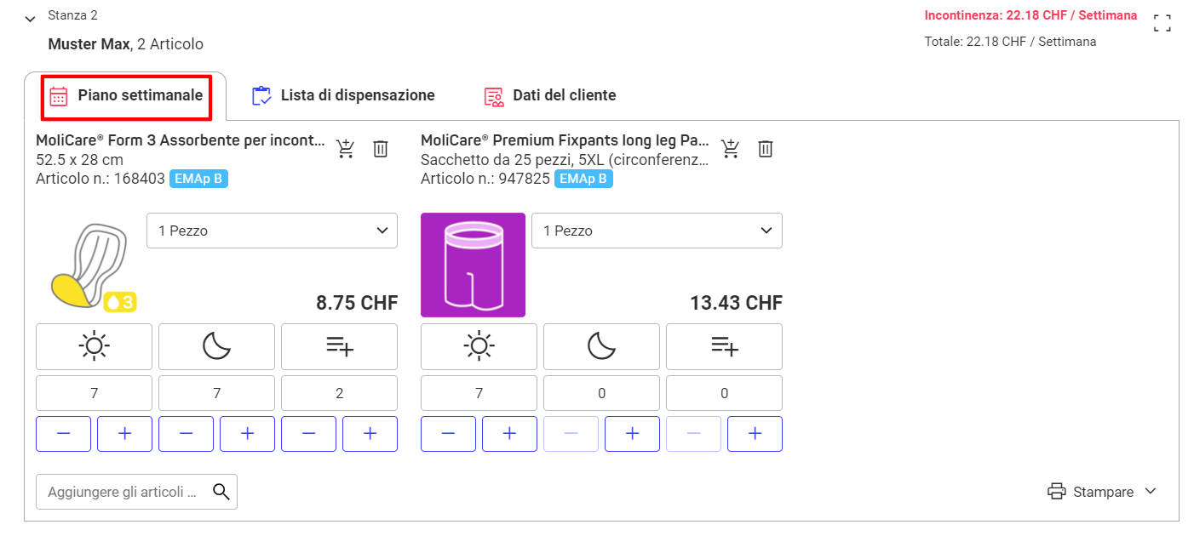
Task: Click Fixpants day quantity field showing 7
Action: (479, 393)
